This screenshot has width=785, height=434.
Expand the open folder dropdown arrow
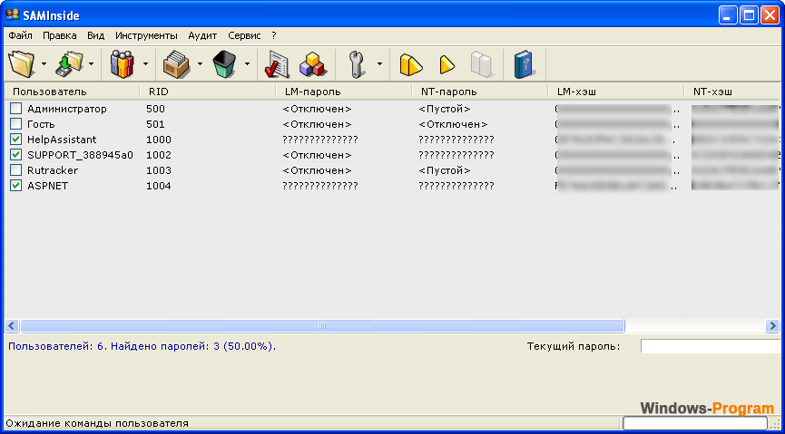coord(44,63)
